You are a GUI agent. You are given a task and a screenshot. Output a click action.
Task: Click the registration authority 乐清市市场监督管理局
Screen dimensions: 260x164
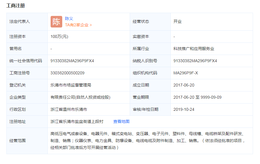[71, 85]
